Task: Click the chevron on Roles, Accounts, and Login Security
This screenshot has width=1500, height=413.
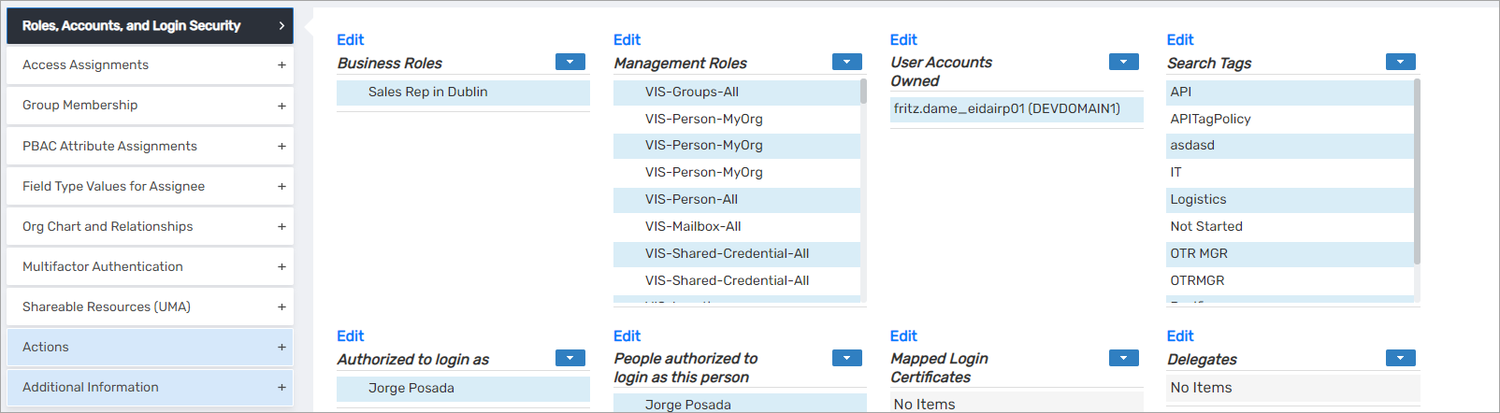Action: (x=281, y=26)
